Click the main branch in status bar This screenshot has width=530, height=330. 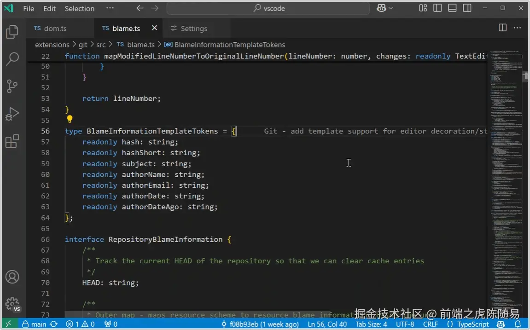click(35, 324)
